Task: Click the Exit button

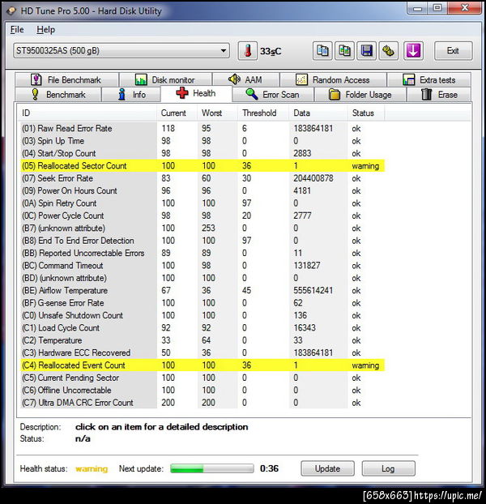Action: pyautogui.click(x=454, y=51)
